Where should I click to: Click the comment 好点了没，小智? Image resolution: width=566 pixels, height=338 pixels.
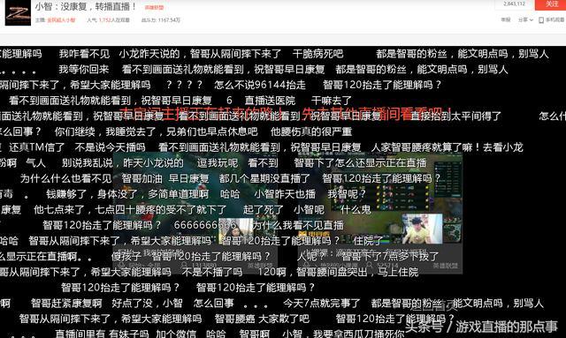(147, 303)
